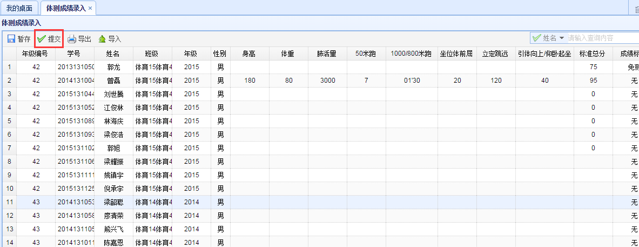
Task: Click the 立定跳远 cell showing 120
Action: (x=495, y=81)
